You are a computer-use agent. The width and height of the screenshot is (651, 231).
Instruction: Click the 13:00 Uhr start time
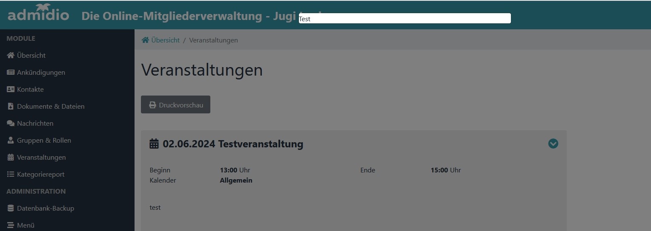(235, 170)
